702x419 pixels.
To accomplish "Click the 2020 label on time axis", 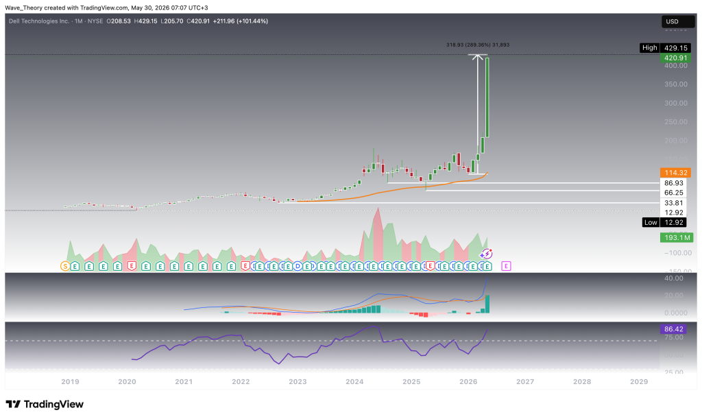I will pyautogui.click(x=127, y=382).
